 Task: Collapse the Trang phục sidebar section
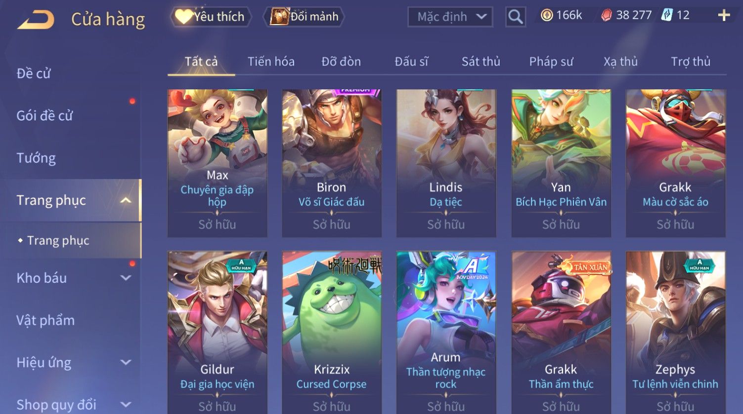point(126,200)
